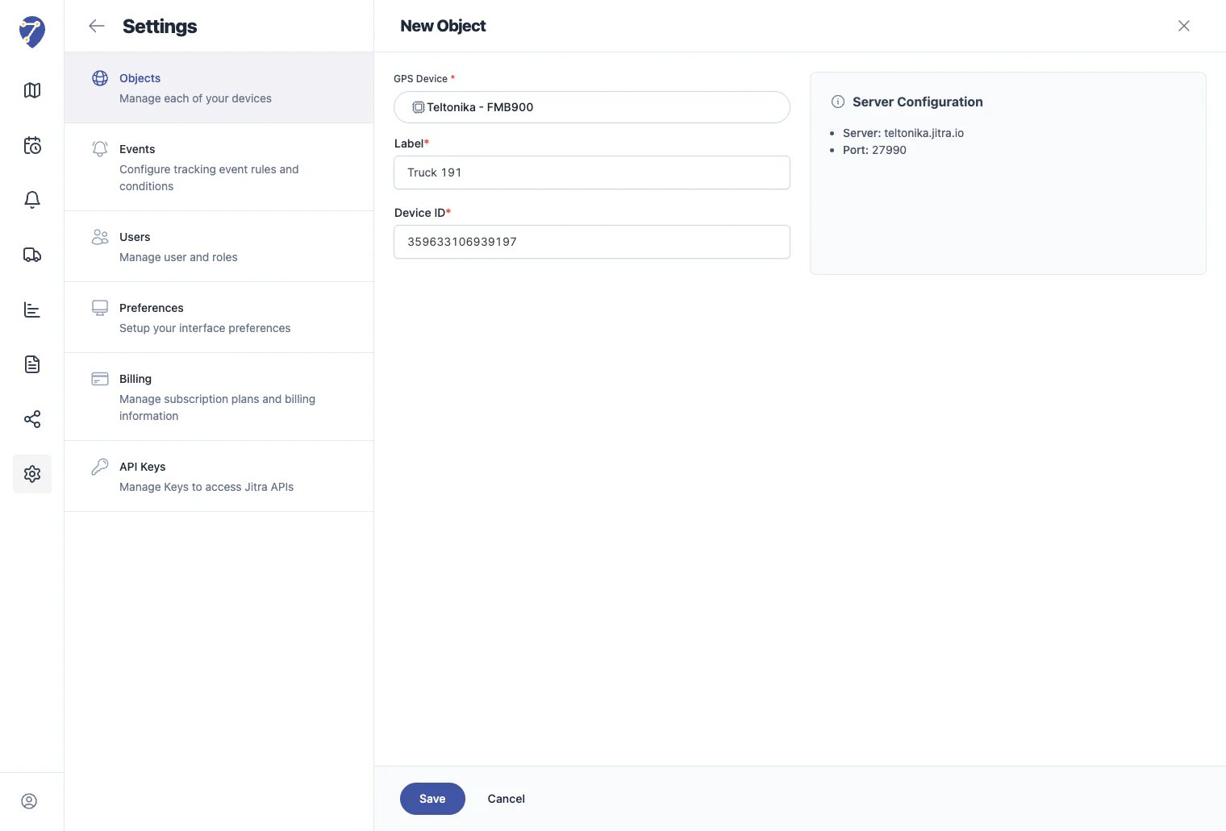
Task: Click the chip icon in GPS Device field
Action: pyautogui.click(x=419, y=107)
